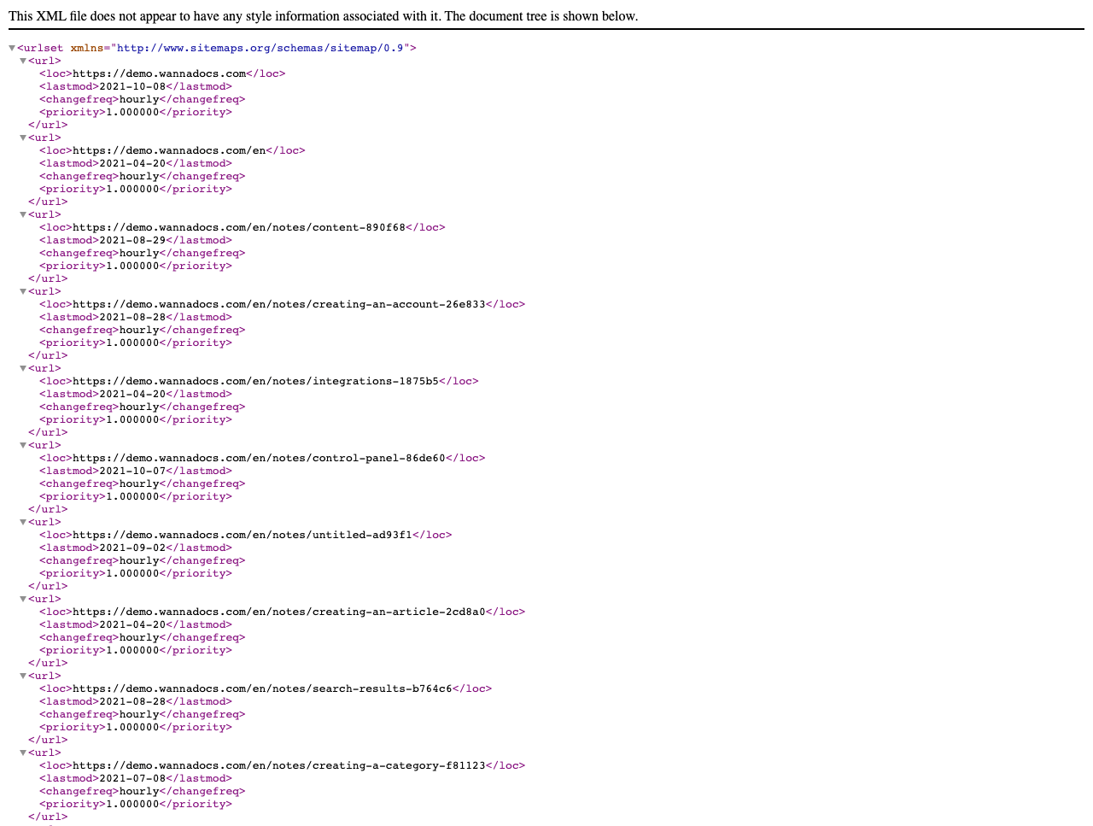Collapse url node for demo.wannadocs.com/en
This screenshot has height=826, width=1093.
pyautogui.click(x=23, y=138)
